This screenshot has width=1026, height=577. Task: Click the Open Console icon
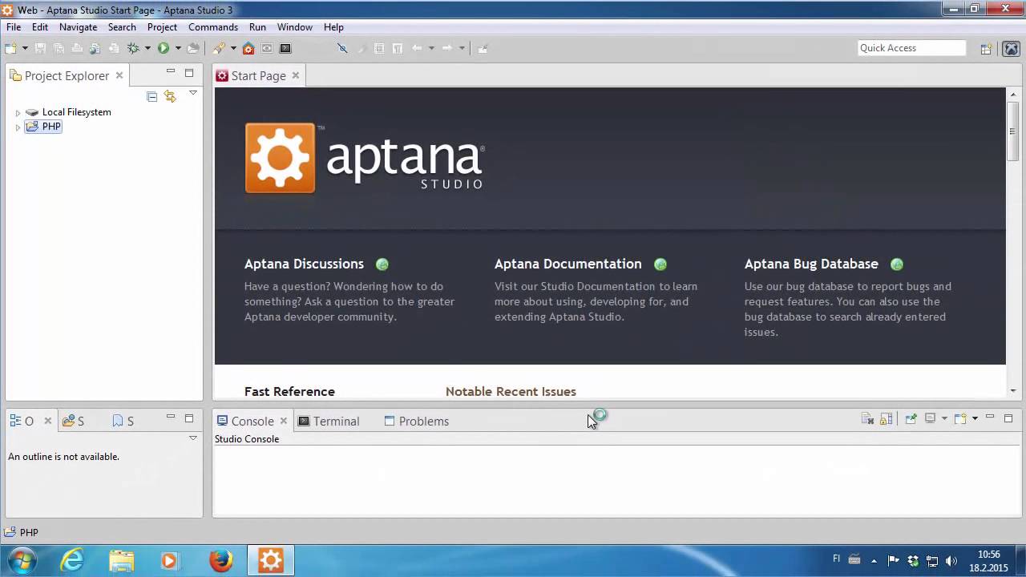click(x=960, y=418)
